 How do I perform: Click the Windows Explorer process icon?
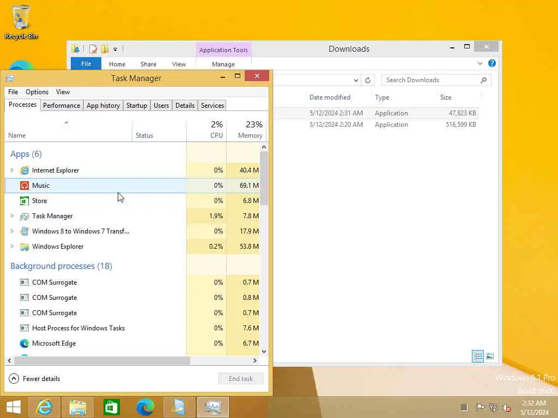click(x=24, y=247)
